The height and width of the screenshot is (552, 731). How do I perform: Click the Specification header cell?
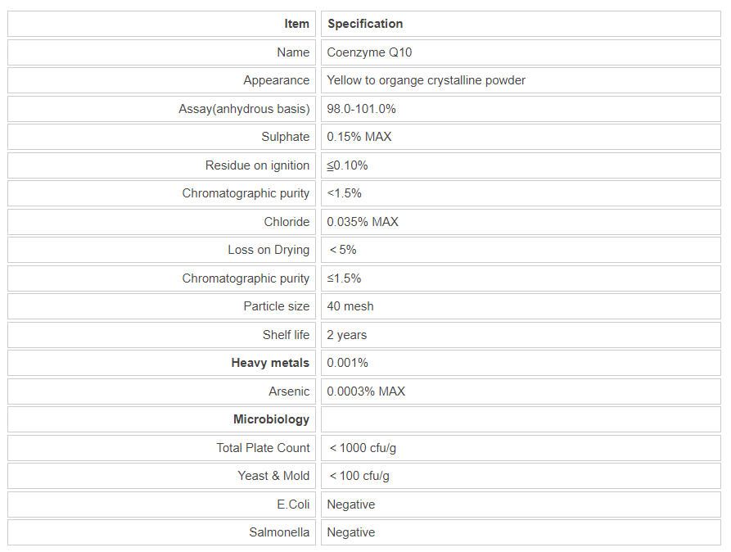tap(365, 24)
